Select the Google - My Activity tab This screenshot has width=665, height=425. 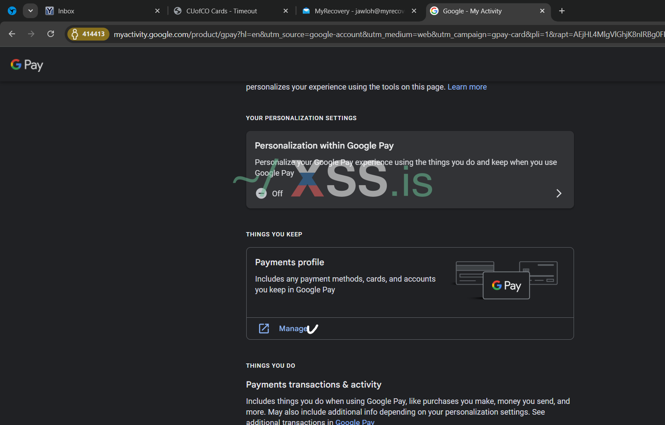point(487,11)
